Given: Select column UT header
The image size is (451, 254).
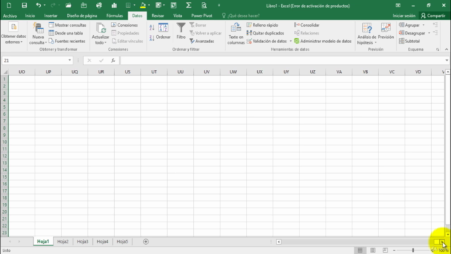Looking at the screenshot, I should pos(154,72).
